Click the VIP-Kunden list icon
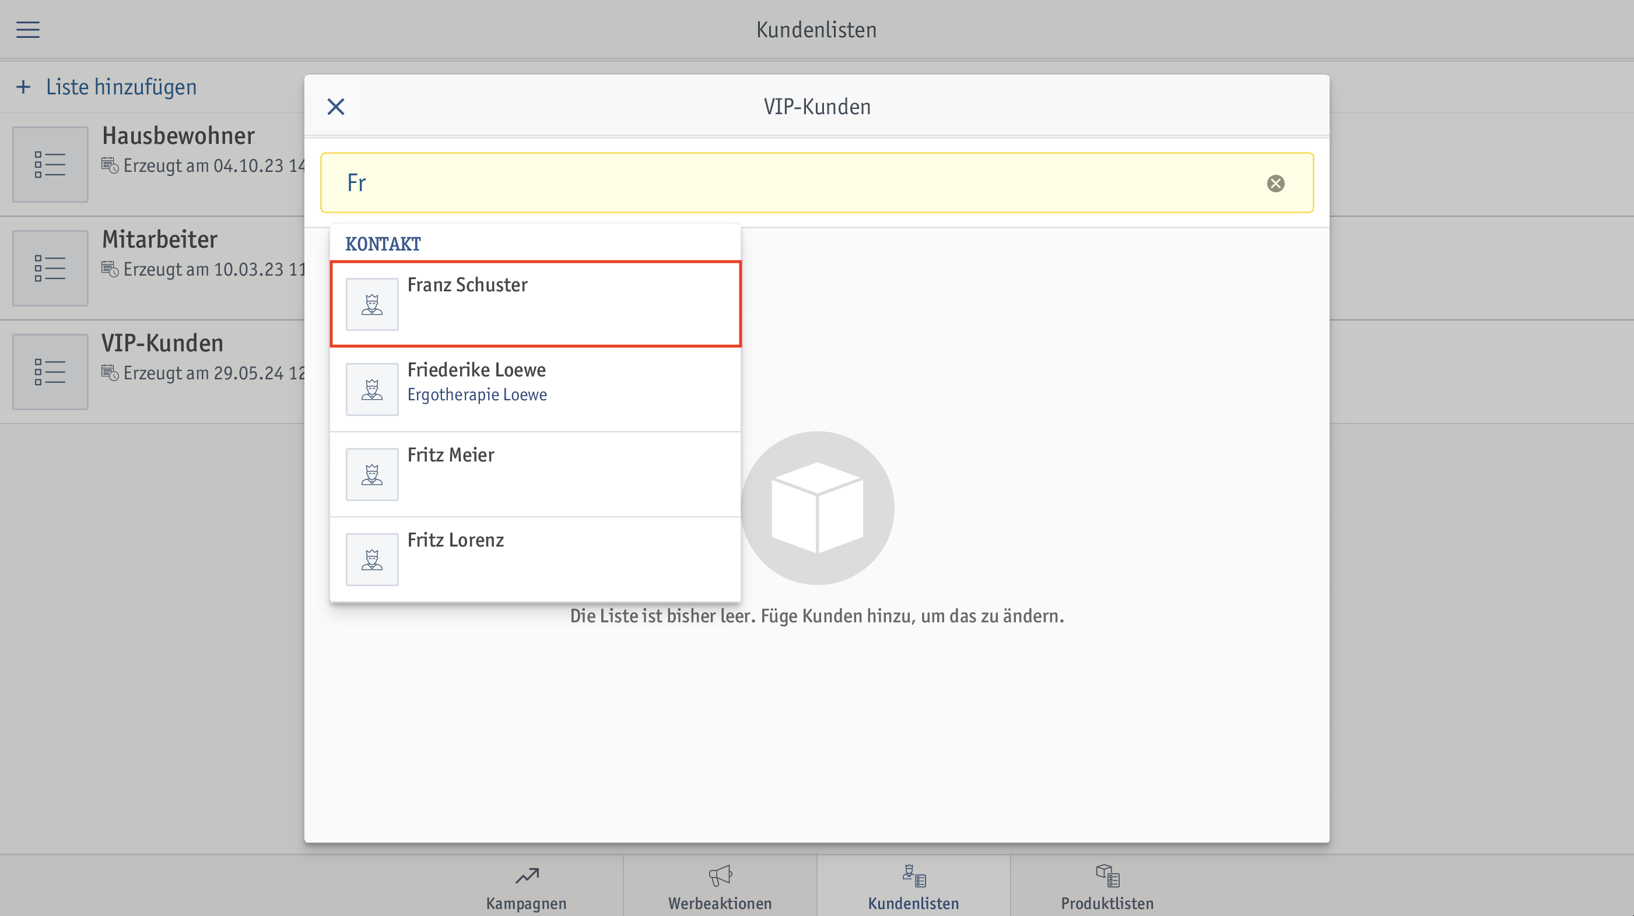Image resolution: width=1634 pixels, height=916 pixels. pos(50,372)
